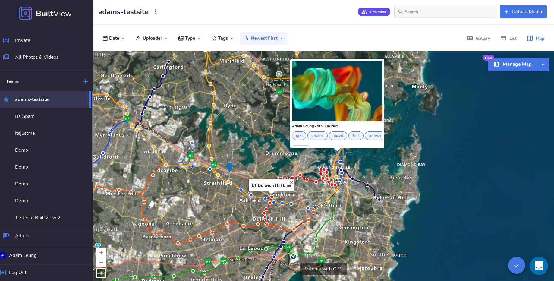
Task: Click the blue checkmark floating button
Action: pos(516,265)
